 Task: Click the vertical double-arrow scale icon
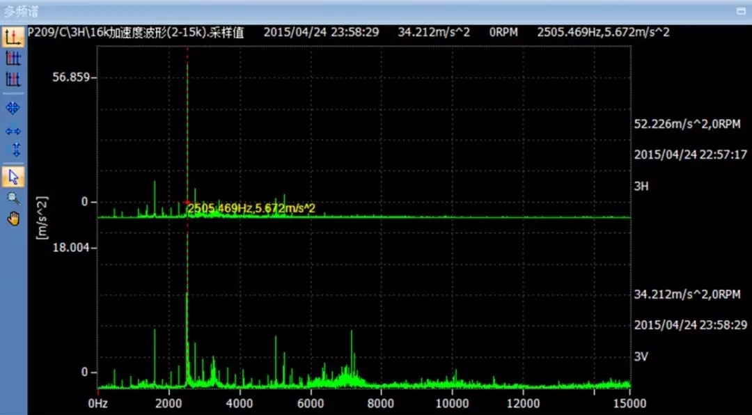pos(13,149)
